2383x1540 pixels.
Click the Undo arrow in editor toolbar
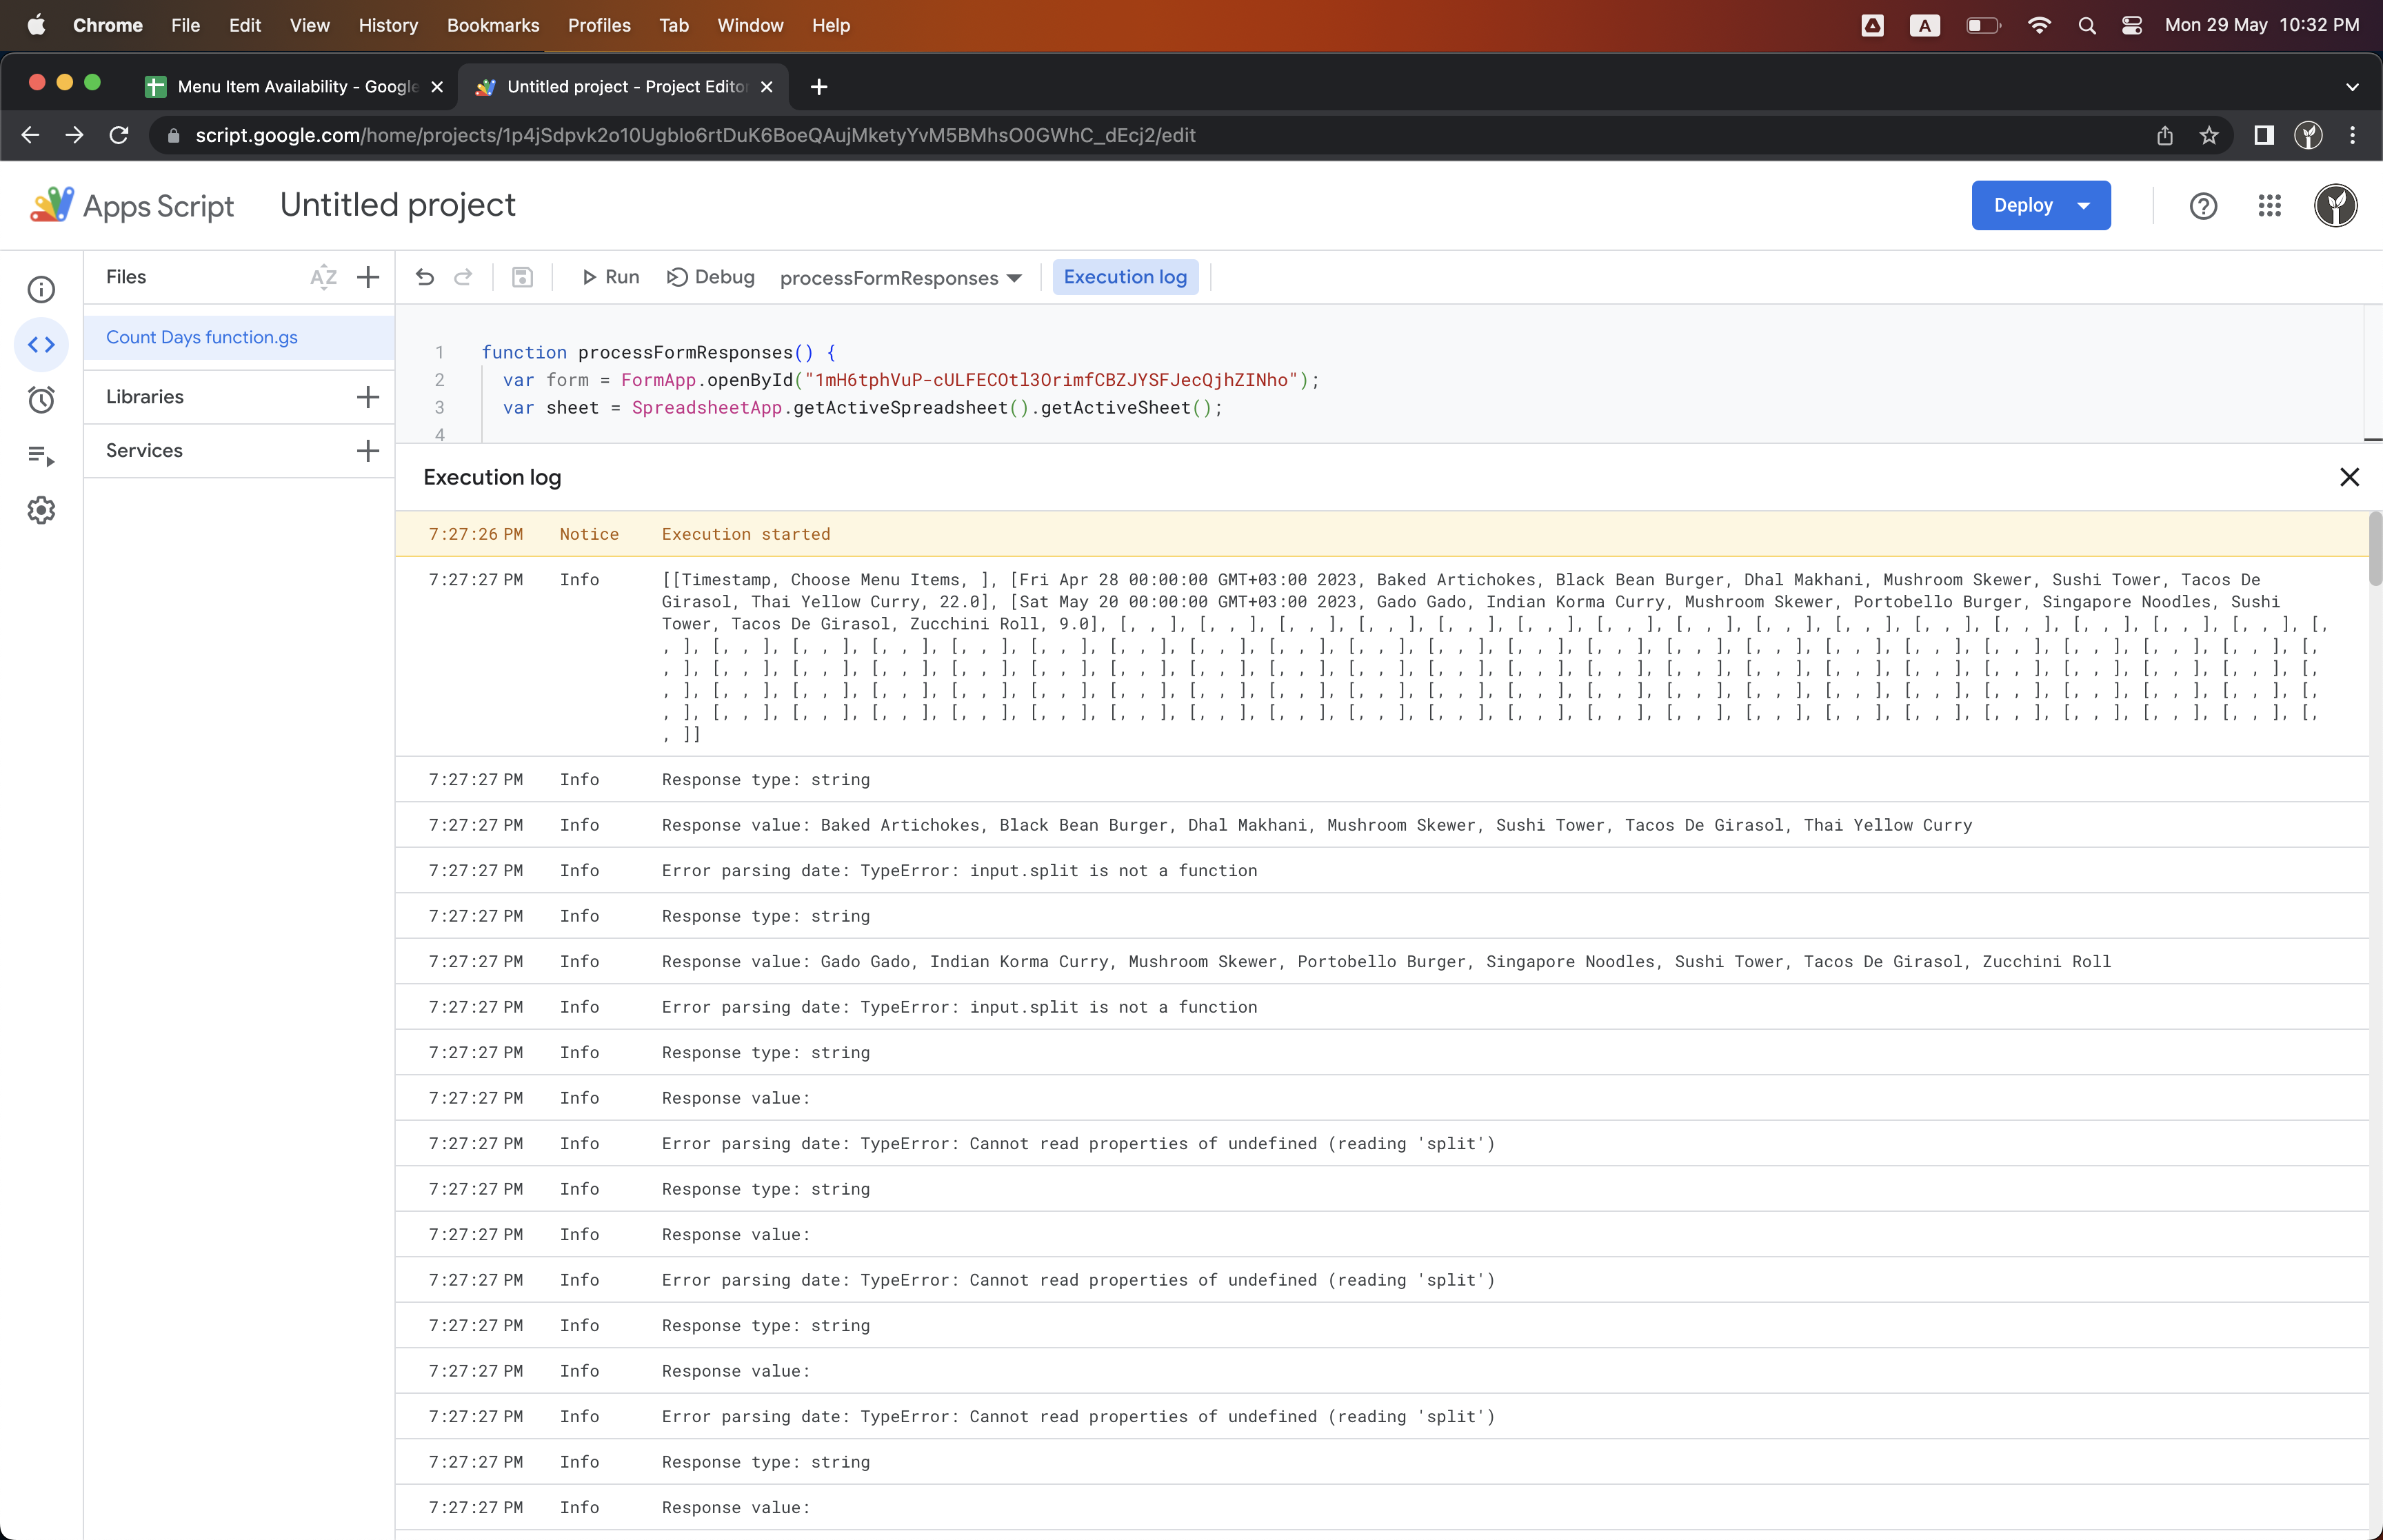(425, 277)
